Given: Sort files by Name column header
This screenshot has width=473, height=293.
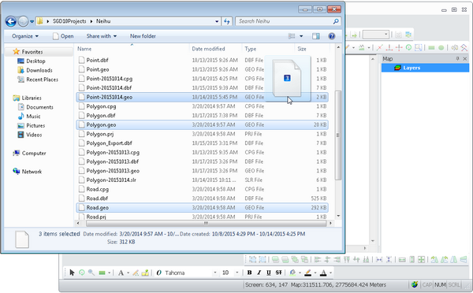Looking at the screenshot, I should 132,49.
